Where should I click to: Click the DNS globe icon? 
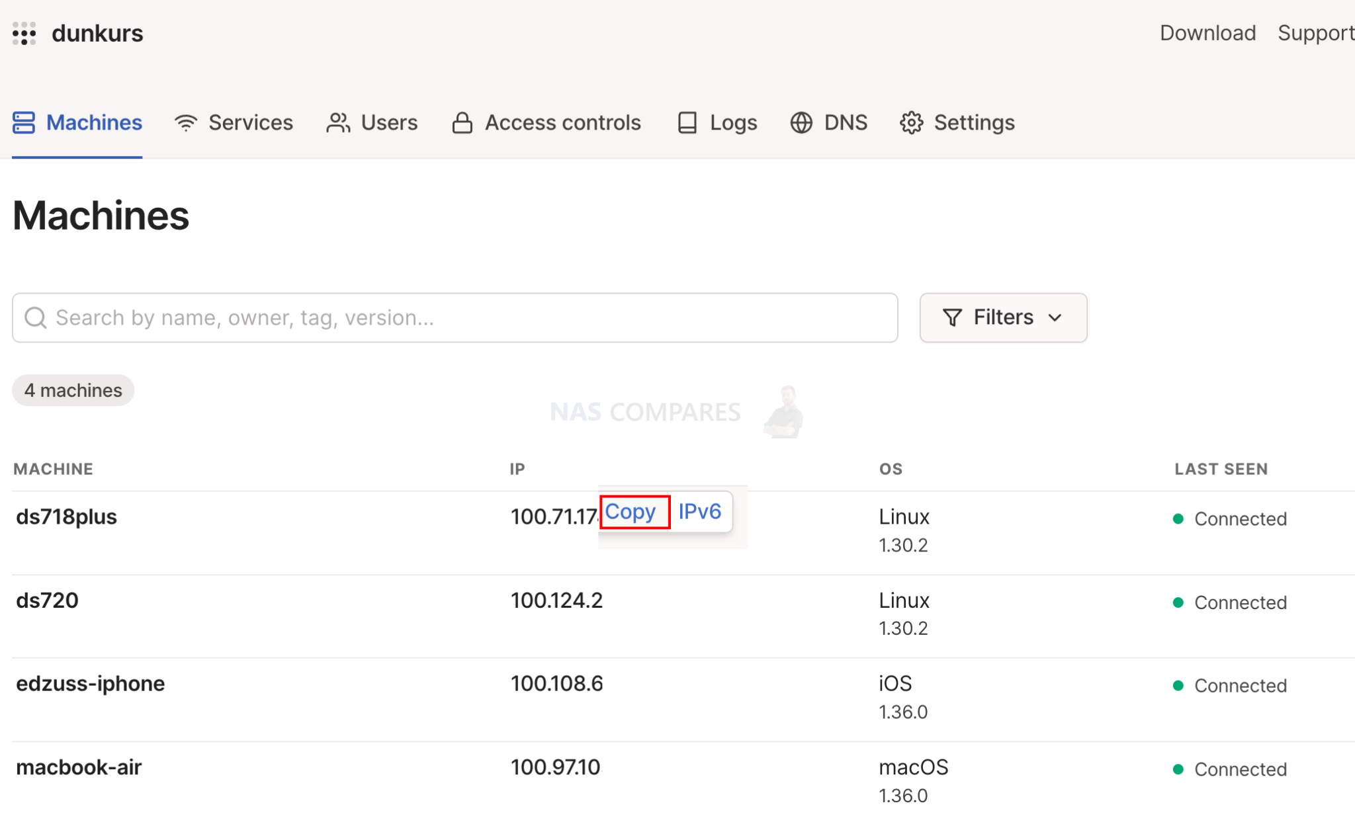pos(801,122)
